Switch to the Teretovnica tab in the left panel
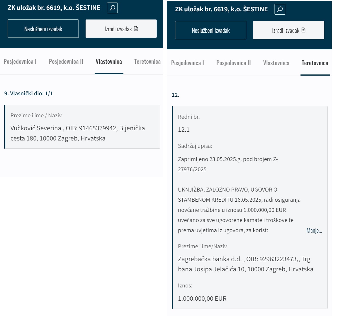Screen dimensions: 344x321 (147, 61)
